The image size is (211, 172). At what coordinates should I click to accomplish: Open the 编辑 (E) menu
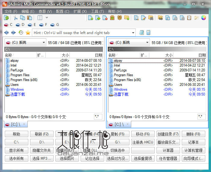(28, 11)
